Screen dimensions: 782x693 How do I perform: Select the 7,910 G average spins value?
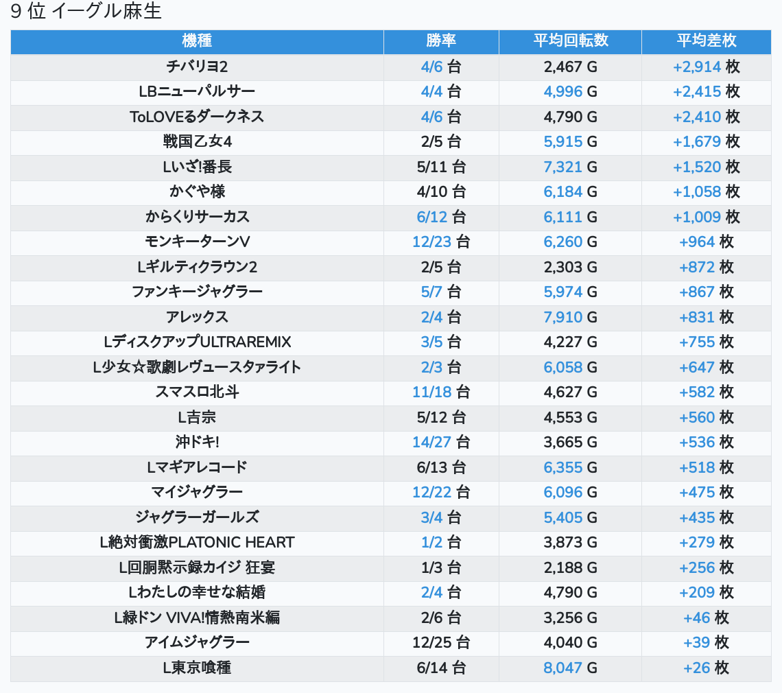pyautogui.click(x=570, y=317)
